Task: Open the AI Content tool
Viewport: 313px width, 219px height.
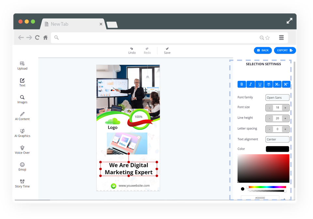Action: coord(22,116)
